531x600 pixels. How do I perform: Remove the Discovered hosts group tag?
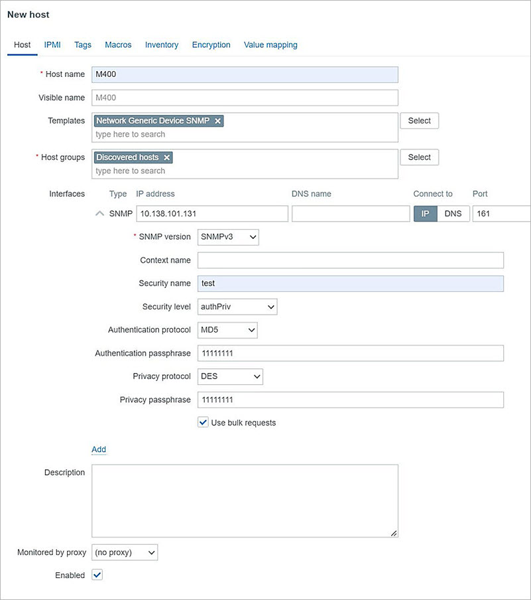166,157
